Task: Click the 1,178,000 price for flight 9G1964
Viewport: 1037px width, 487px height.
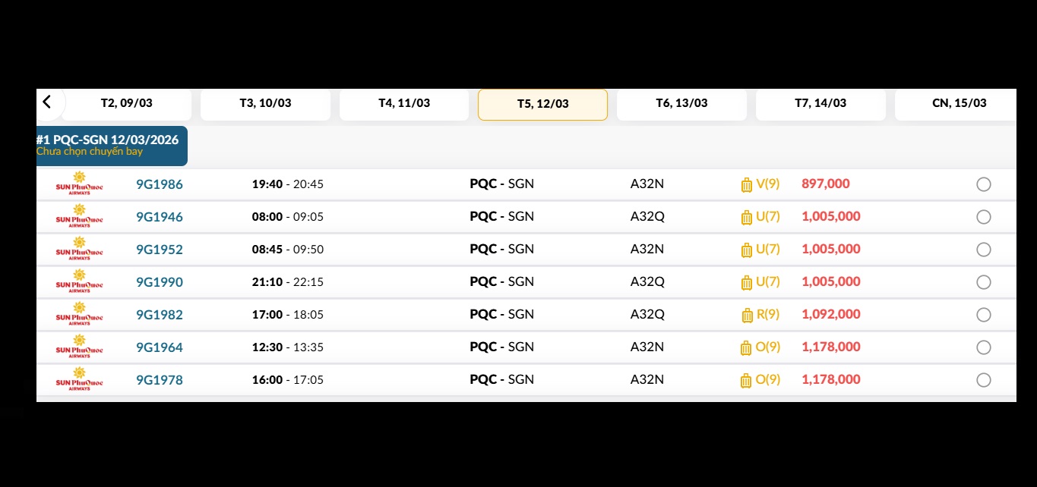Action: click(831, 347)
